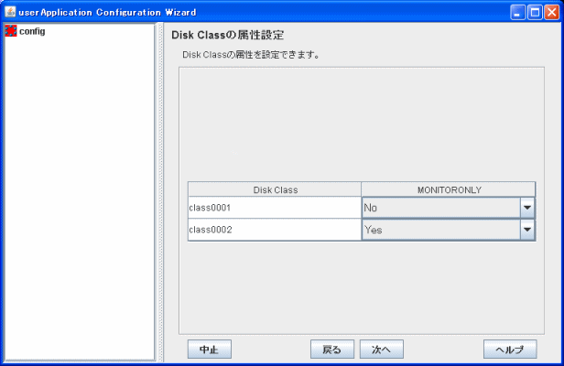This screenshot has height=366, width=564.
Task: Click the Disk Class column header
Action: click(275, 189)
